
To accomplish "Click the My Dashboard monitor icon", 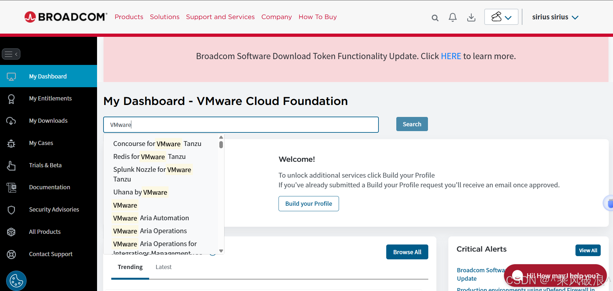I will tap(11, 77).
